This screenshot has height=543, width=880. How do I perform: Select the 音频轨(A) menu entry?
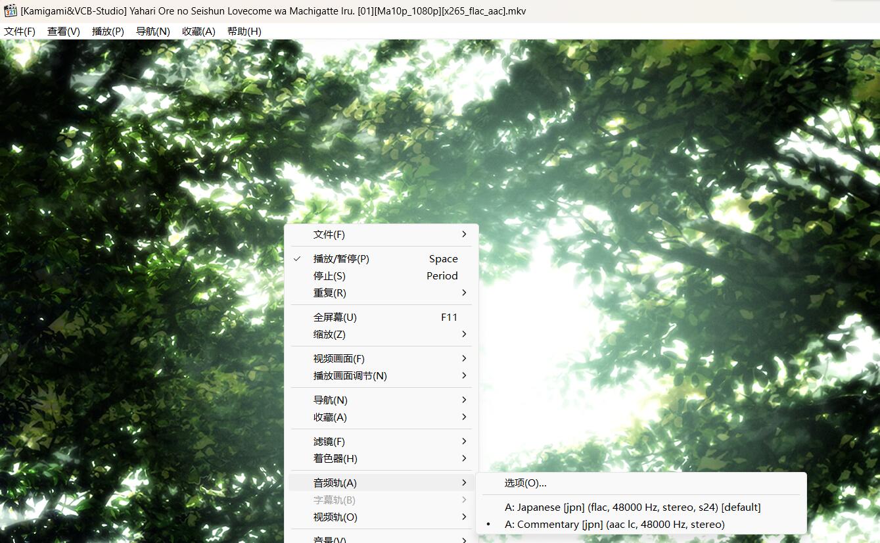[381, 483]
